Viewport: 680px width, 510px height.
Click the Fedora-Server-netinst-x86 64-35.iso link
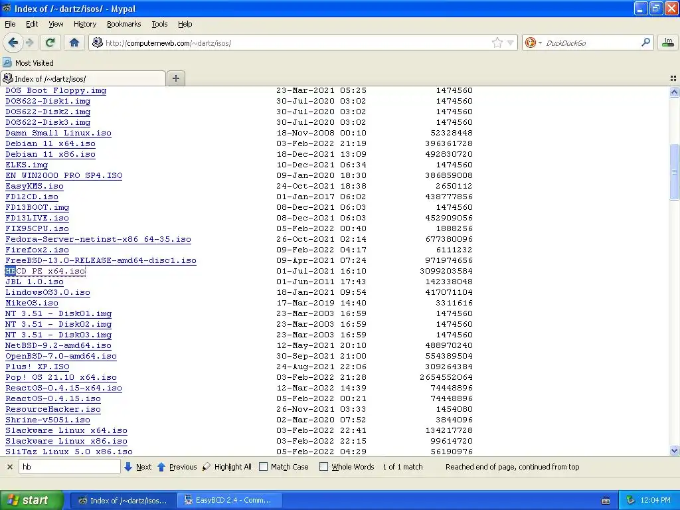[x=98, y=239]
